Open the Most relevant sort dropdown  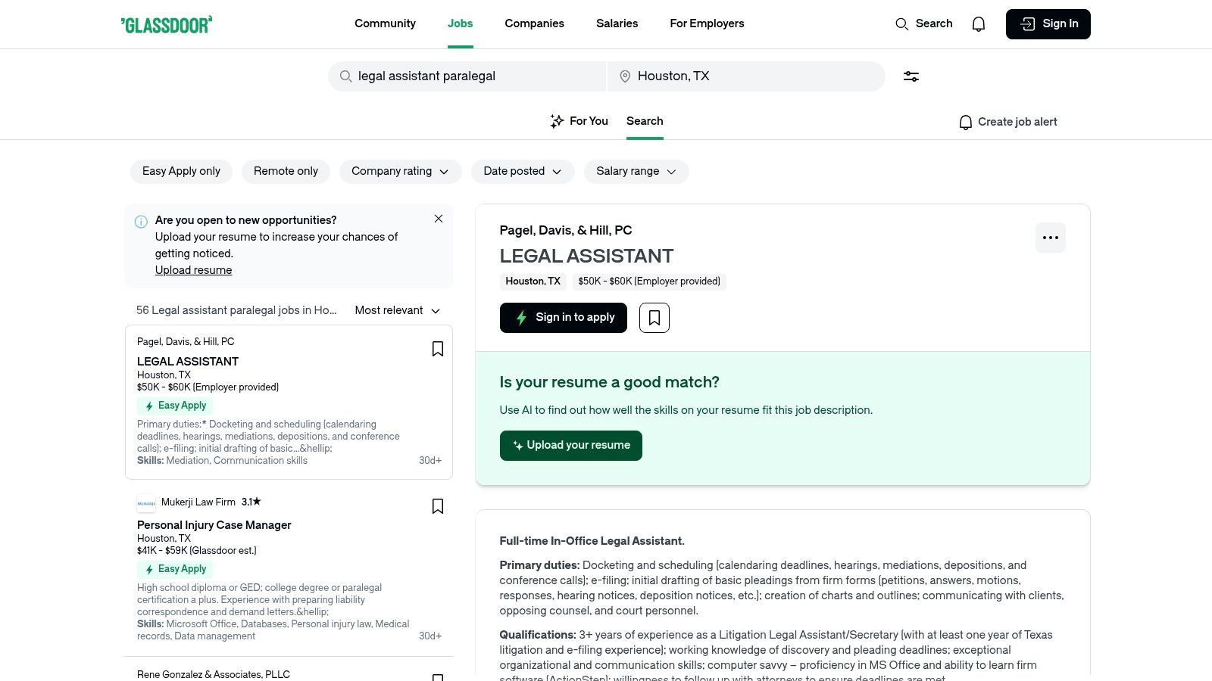pos(397,310)
